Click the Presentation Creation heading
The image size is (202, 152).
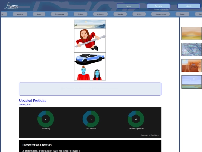point(37,145)
